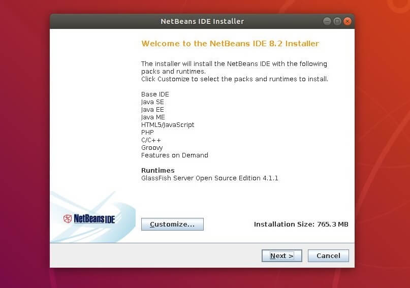Click 'GlassFish Server Open Source Edition 4.1.1'
Viewport: 410px width, 288px height.
tap(210, 178)
